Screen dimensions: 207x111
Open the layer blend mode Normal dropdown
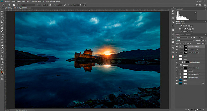coord(185,41)
